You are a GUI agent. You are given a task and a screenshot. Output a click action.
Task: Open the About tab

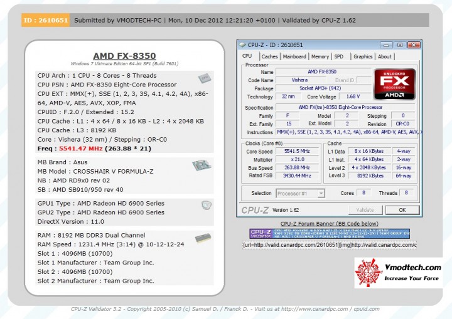point(385,56)
